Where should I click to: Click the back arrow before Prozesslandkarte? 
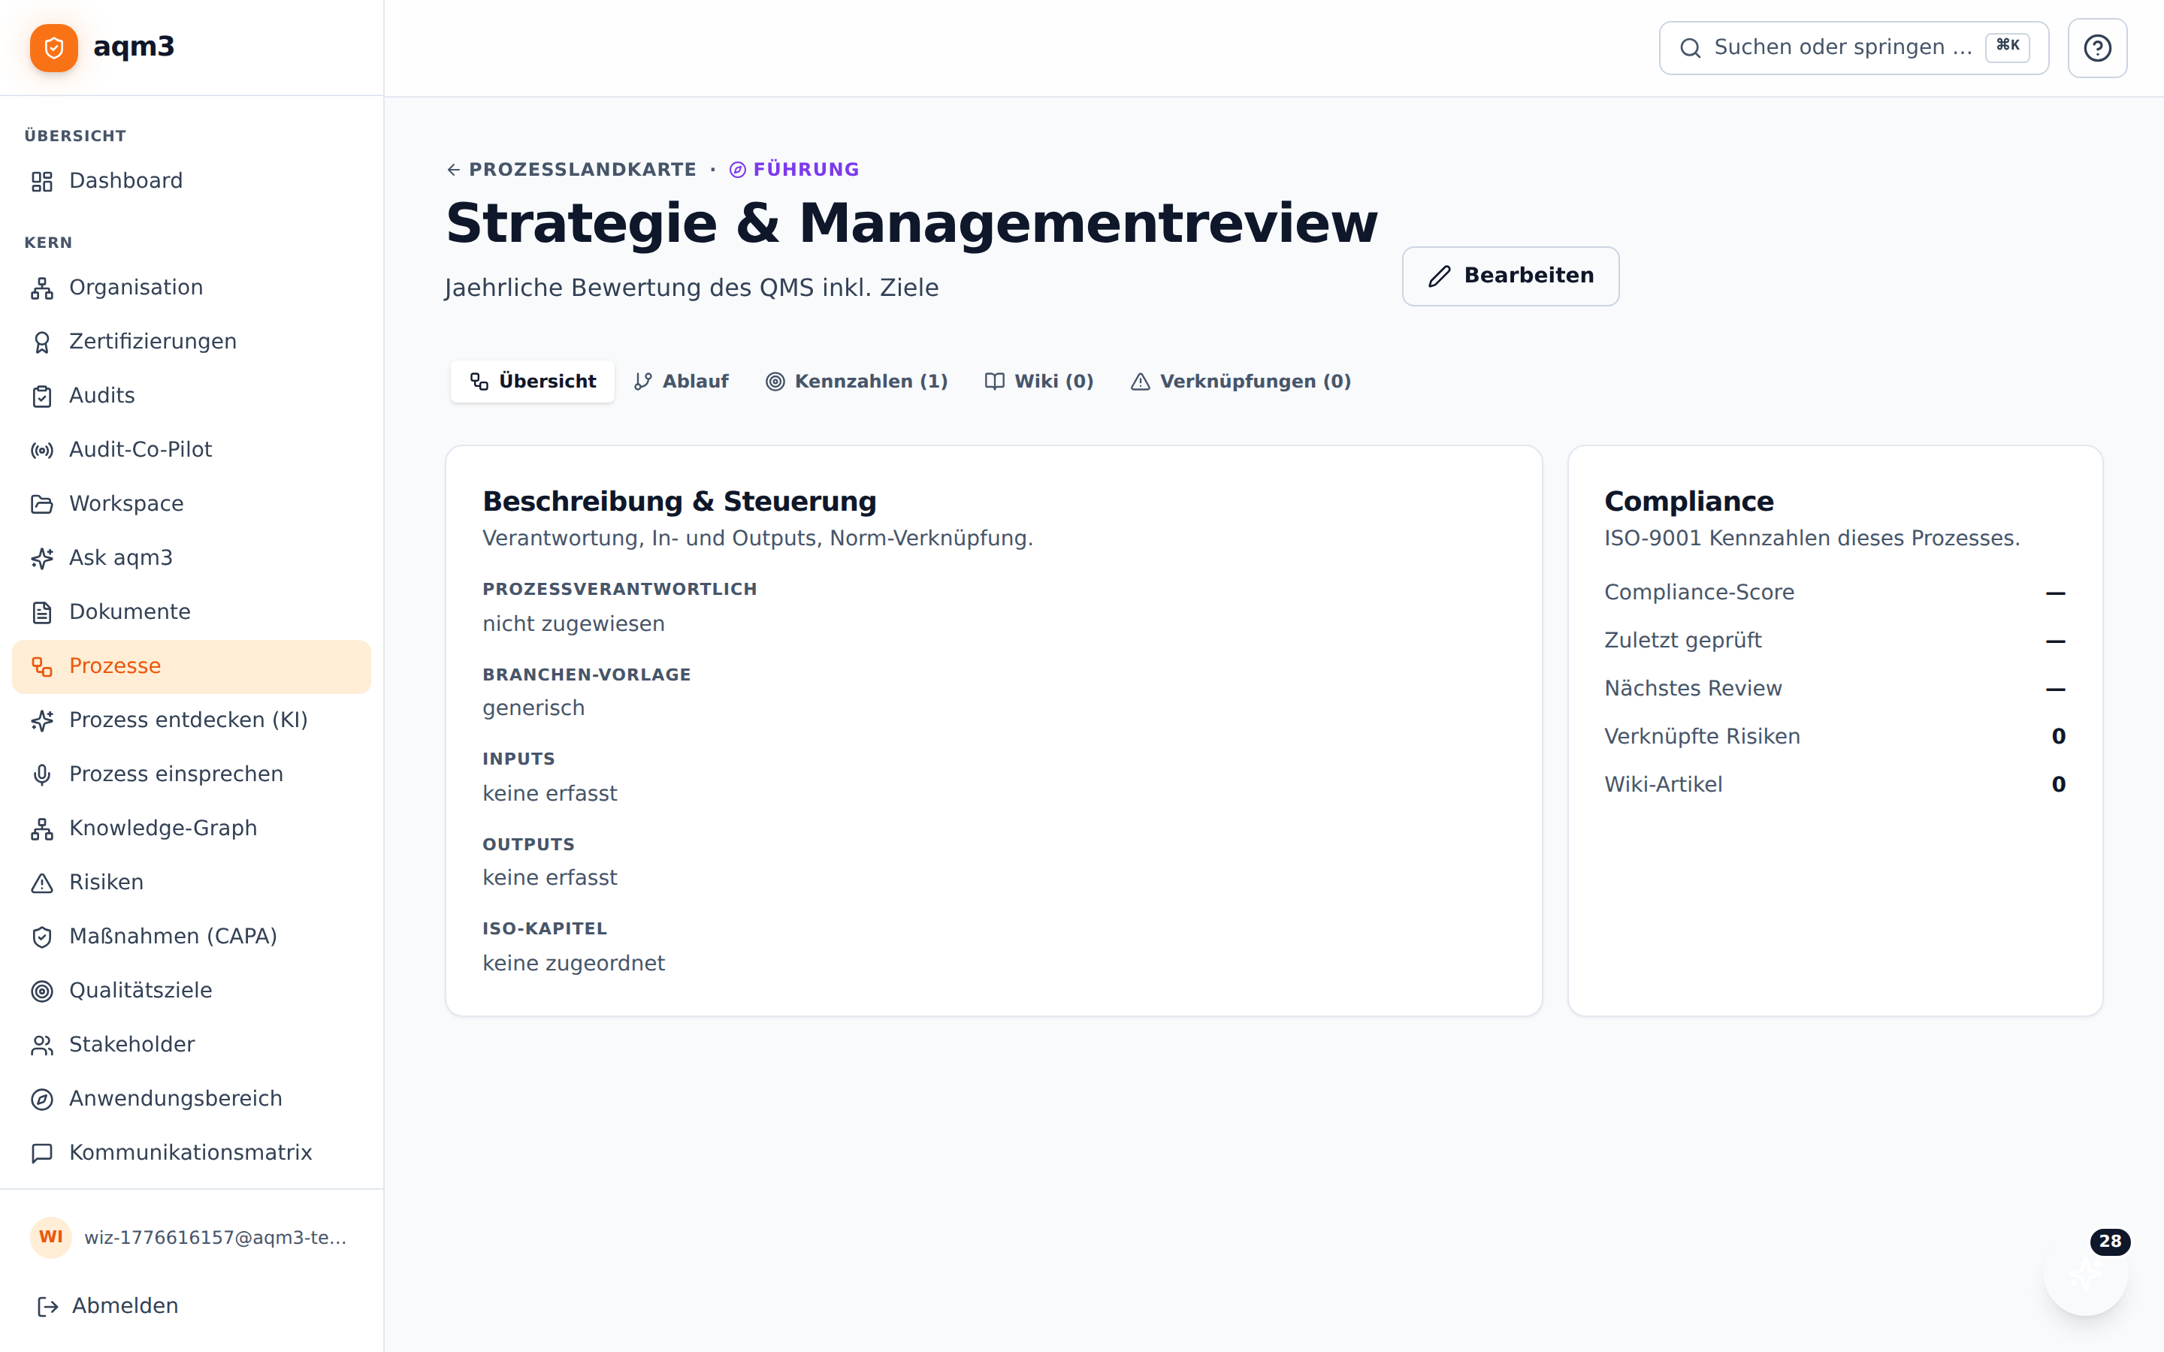tap(453, 170)
